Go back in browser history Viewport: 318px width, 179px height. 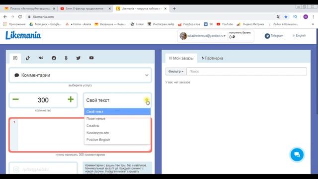pyautogui.click(x=5, y=17)
